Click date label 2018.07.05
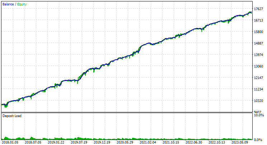Viewport: 267px width, 145px height. (x=33, y=142)
